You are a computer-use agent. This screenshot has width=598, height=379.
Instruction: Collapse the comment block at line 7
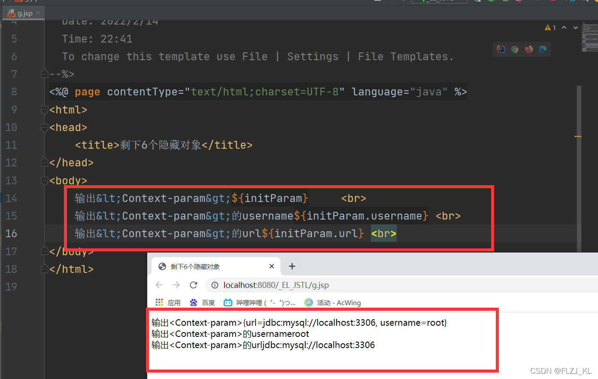tap(44, 74)
